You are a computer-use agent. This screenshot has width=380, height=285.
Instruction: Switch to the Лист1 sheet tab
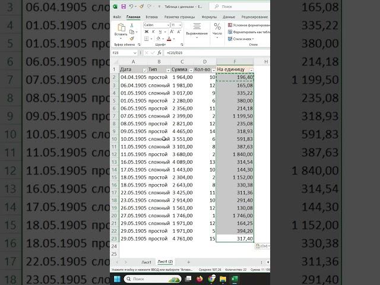point(146,262)
